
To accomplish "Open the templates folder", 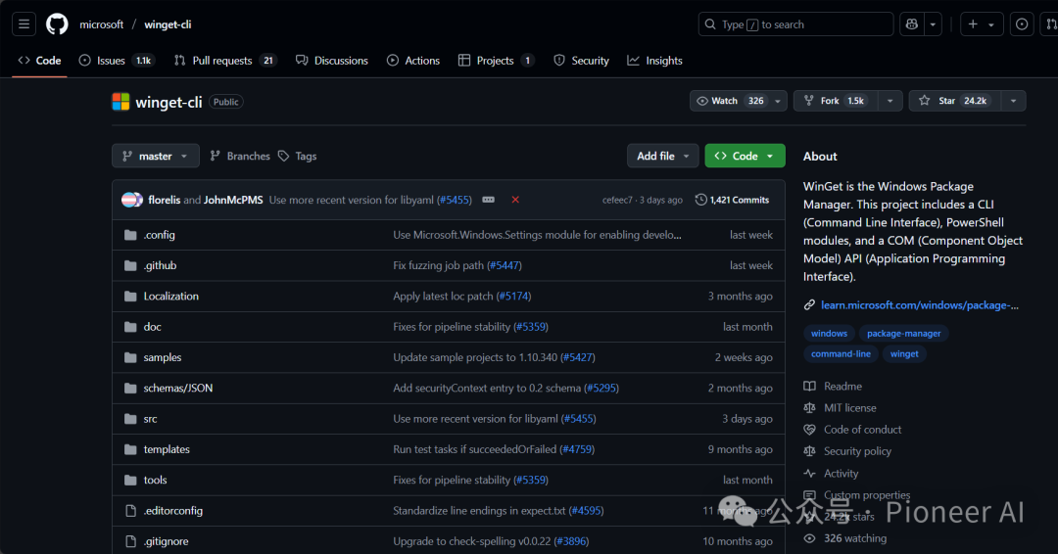I will [167, 449].
